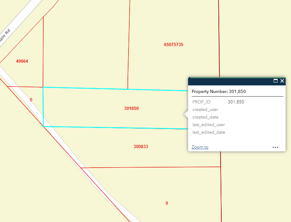Click the cyan highlighted parcel's left boundary
This screenshot has height=222, width=291.
[43, 107]
